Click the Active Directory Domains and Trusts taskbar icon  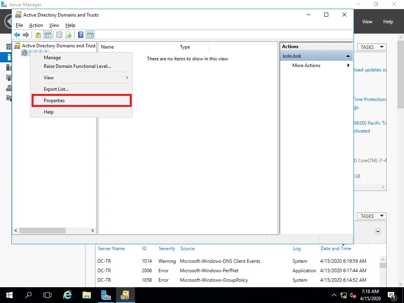[125, 295]
